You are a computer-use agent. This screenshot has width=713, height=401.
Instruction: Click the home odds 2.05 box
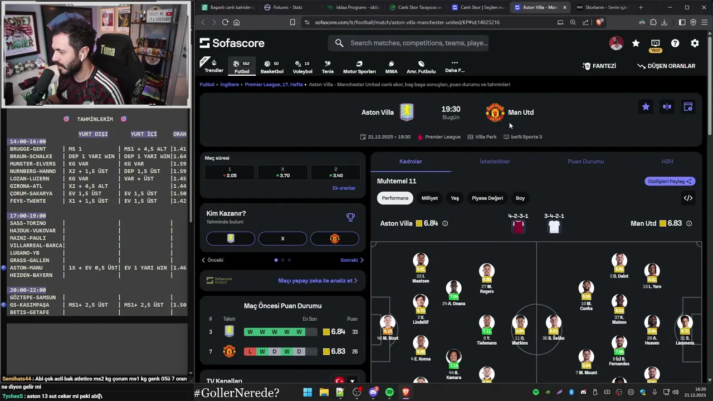click(229, 173)
